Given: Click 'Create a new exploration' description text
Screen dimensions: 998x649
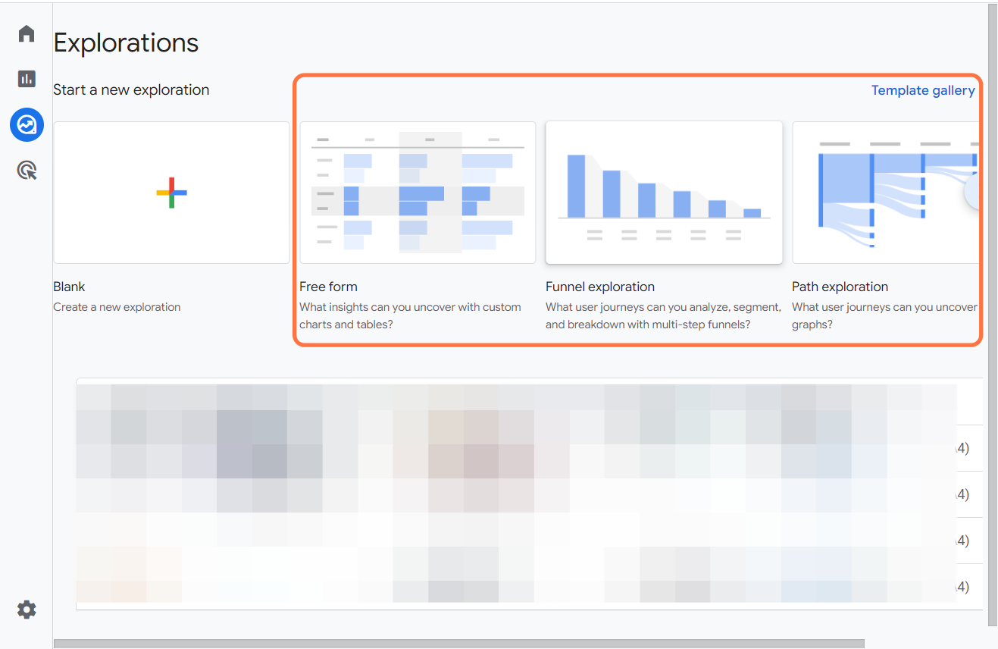Looking at the screenshot, I should (x=117, y=307).
